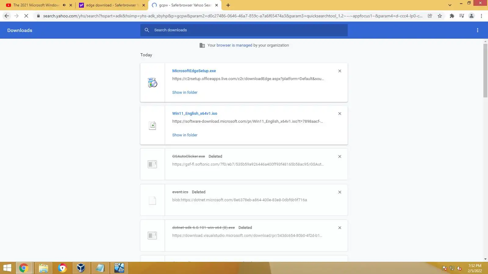This screenshot has height=274, width=488.
Task: Open the media control icon in toolbar
Action: tap(462, 16)
